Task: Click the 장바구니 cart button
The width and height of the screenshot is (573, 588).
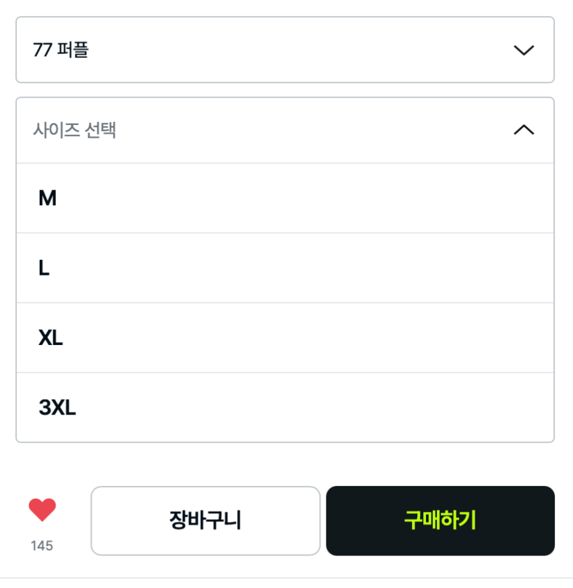Action: point(205,520)
